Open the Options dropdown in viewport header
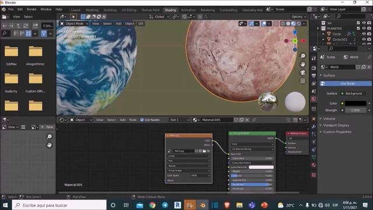This screenshot has width=373, height=210. [298, 17]
